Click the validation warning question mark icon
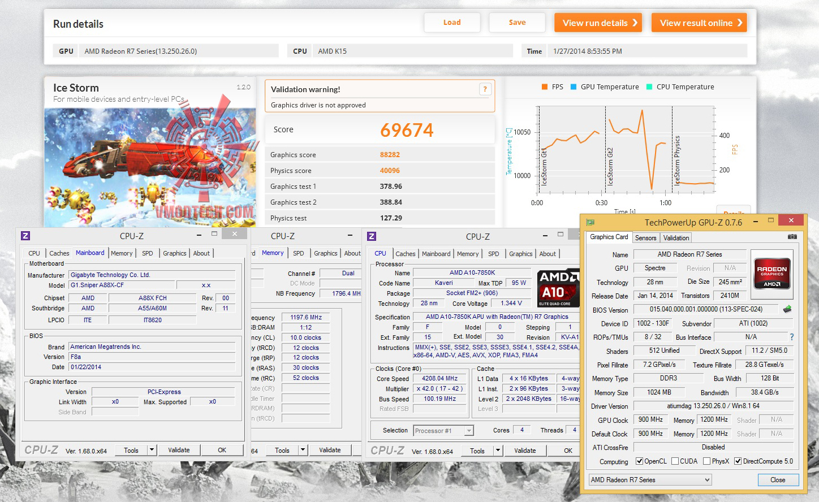 click(x=485, y=89)
